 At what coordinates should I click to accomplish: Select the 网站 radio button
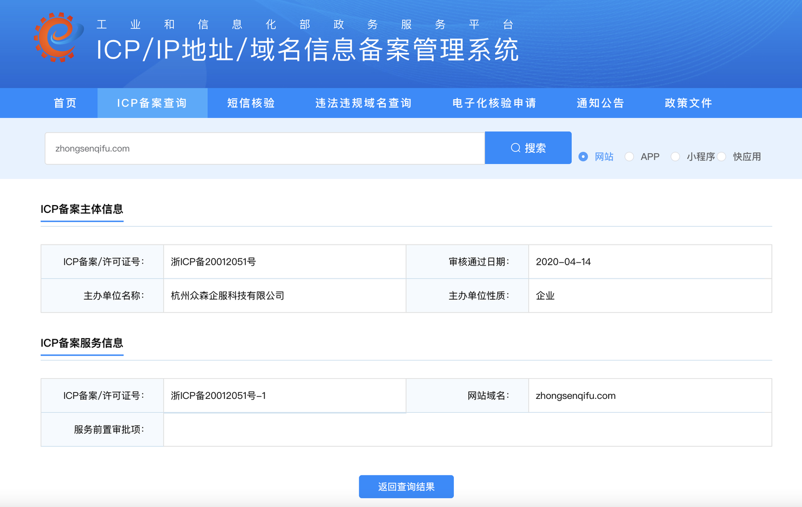pos(583,157)
